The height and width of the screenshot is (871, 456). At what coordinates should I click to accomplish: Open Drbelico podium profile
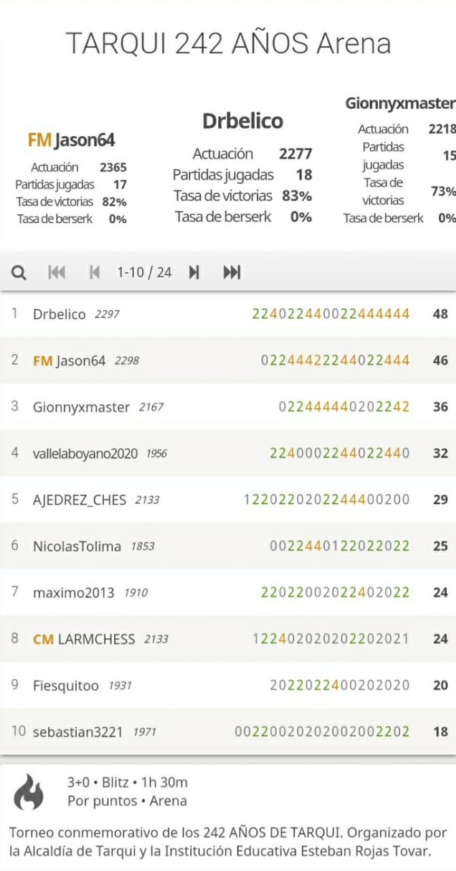(243, 121)
